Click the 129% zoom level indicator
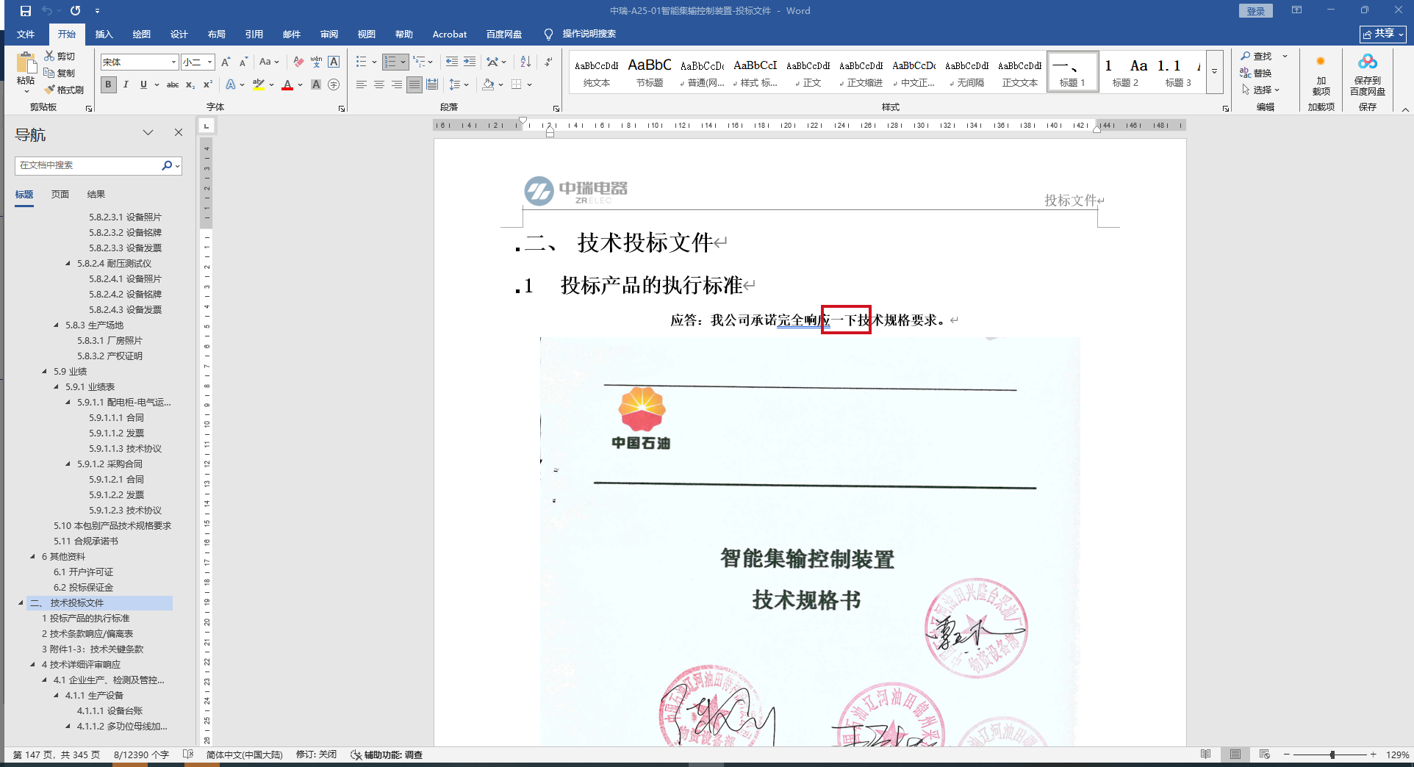1414x767 pixels. pos(1397,755)
